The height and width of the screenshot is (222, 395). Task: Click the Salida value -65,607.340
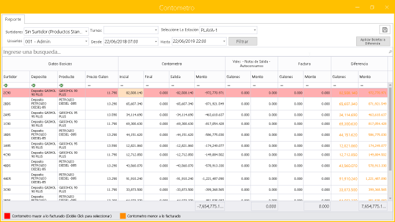[x=182, y=103]
